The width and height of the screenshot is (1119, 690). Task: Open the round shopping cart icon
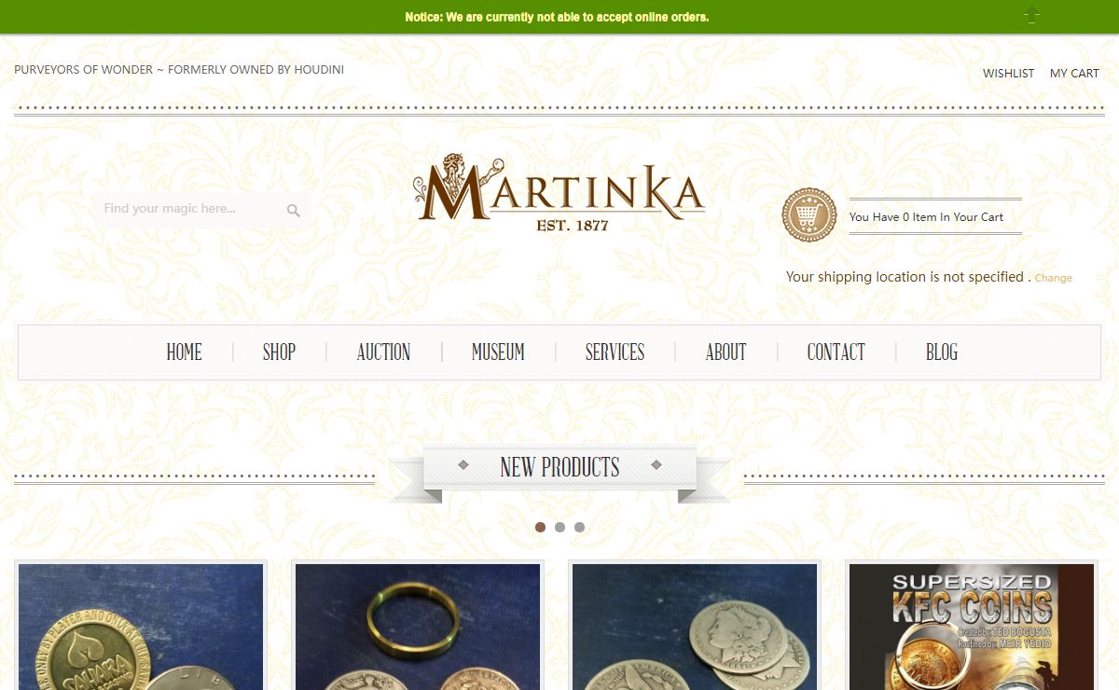tap(808, 215)
